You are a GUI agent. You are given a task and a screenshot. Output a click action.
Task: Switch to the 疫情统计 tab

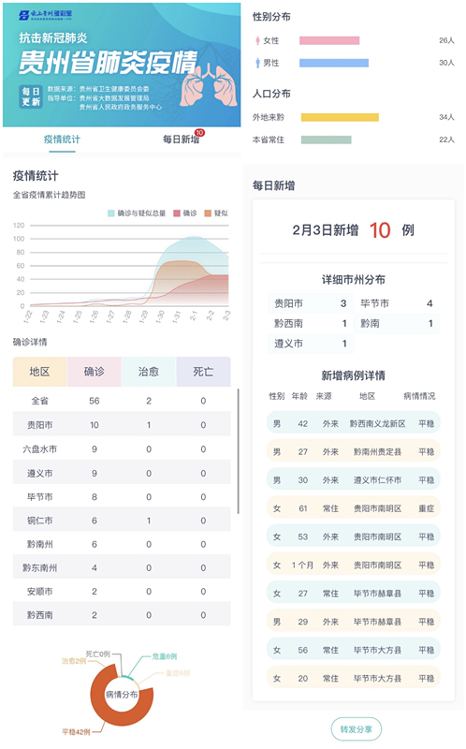coord(62,140)
